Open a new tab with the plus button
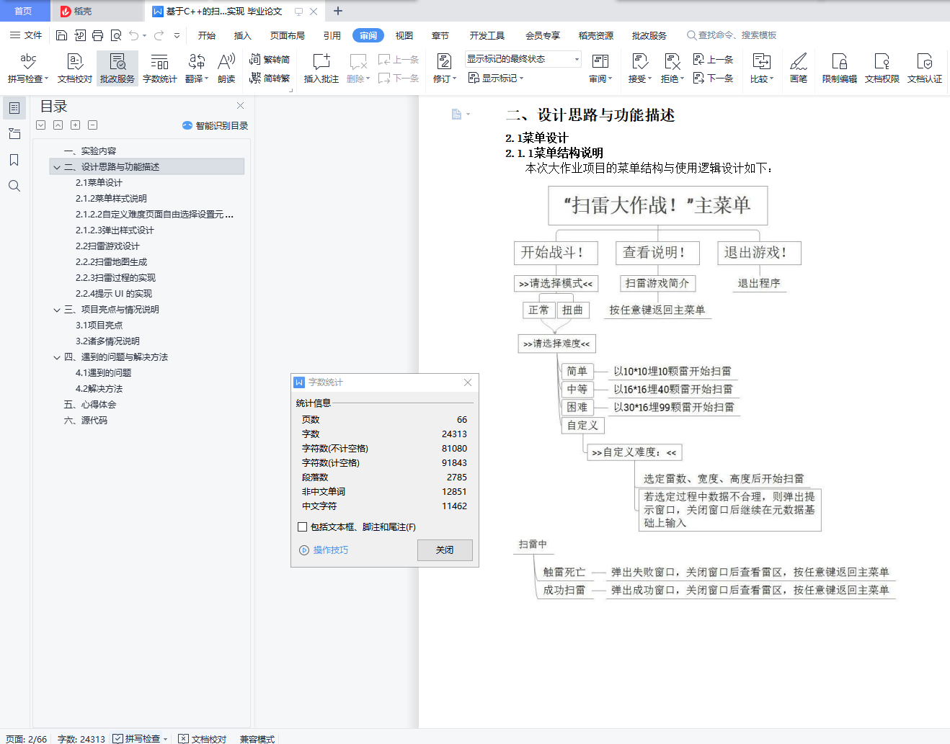The image size is (950, 744). pyautogui.click(x=338, y=11)
